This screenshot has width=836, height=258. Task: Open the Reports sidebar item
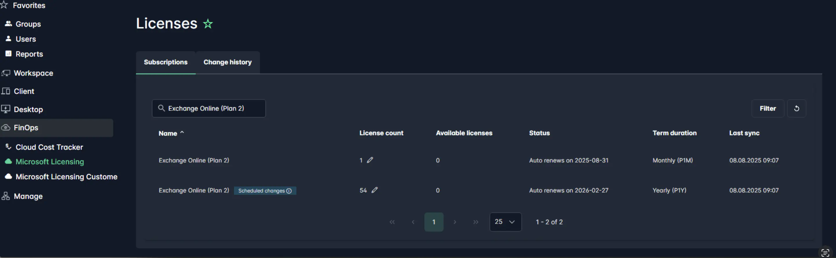point(29,54)
